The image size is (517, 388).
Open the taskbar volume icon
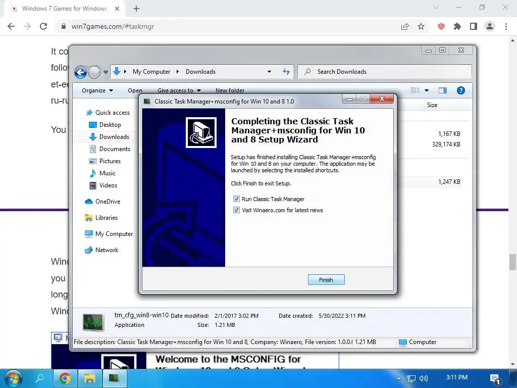point(424,378)
